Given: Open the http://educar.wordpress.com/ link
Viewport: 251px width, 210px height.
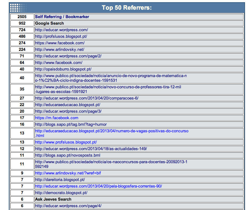Looking at the screenshot, I should coord(61,30).
